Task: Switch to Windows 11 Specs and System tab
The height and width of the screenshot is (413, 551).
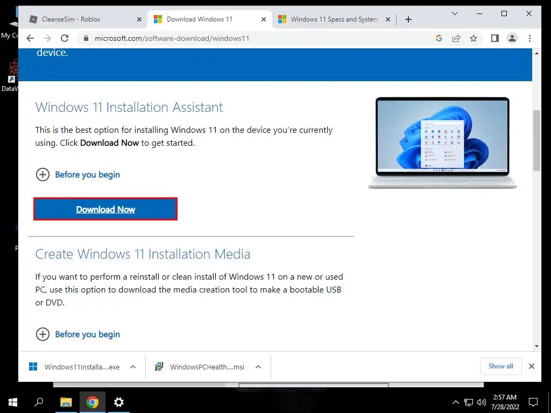Action: pos(334,19)
